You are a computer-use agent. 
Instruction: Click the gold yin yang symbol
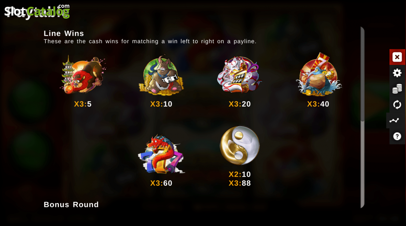coord(240,145)
